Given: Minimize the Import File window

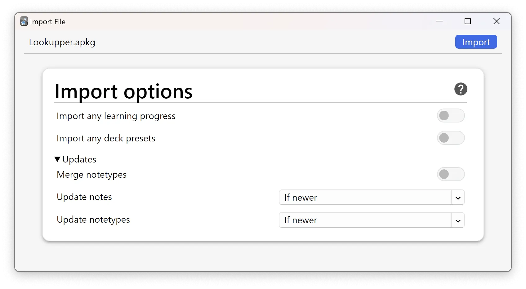Looking at the screenshot, I should coord(439,21).
